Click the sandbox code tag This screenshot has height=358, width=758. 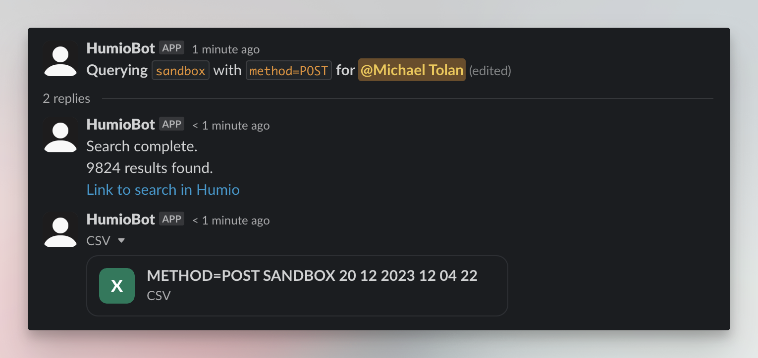[181, 71]
